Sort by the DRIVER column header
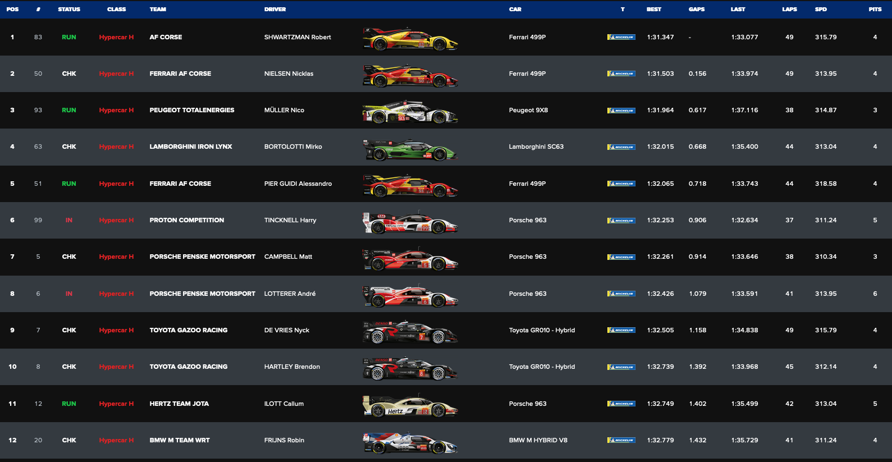The height and width of the screenshot is (462, 892). click(x=275, y=10)
